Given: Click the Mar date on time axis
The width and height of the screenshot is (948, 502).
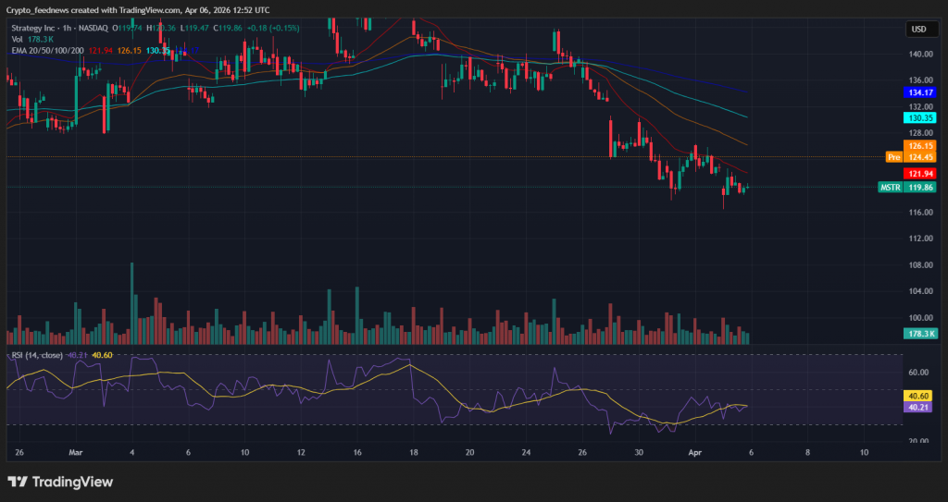Looking at the screenshot, I should (x=76, y=453).
